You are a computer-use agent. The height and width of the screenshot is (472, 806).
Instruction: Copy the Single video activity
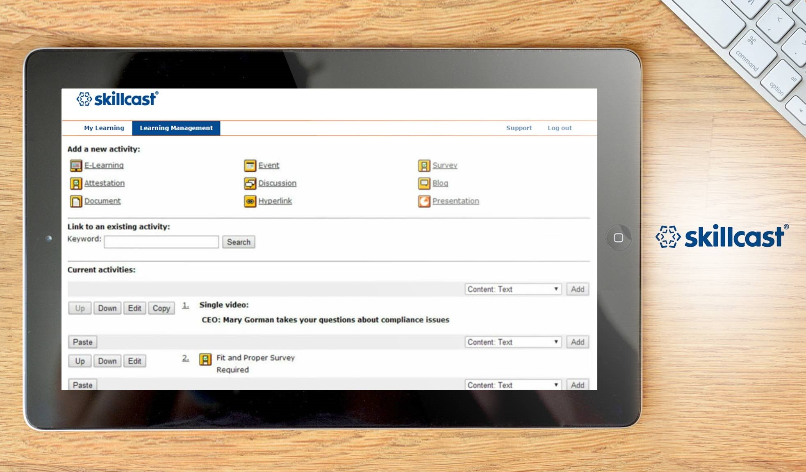click(161, 308)
